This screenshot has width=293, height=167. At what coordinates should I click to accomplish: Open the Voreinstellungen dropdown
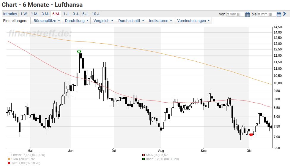coord(193,21)
